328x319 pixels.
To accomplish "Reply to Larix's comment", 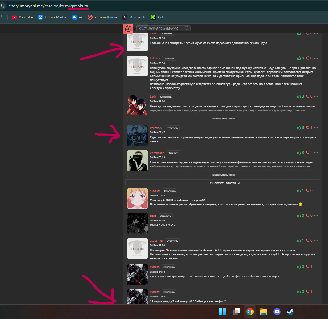I will [166, 97].
